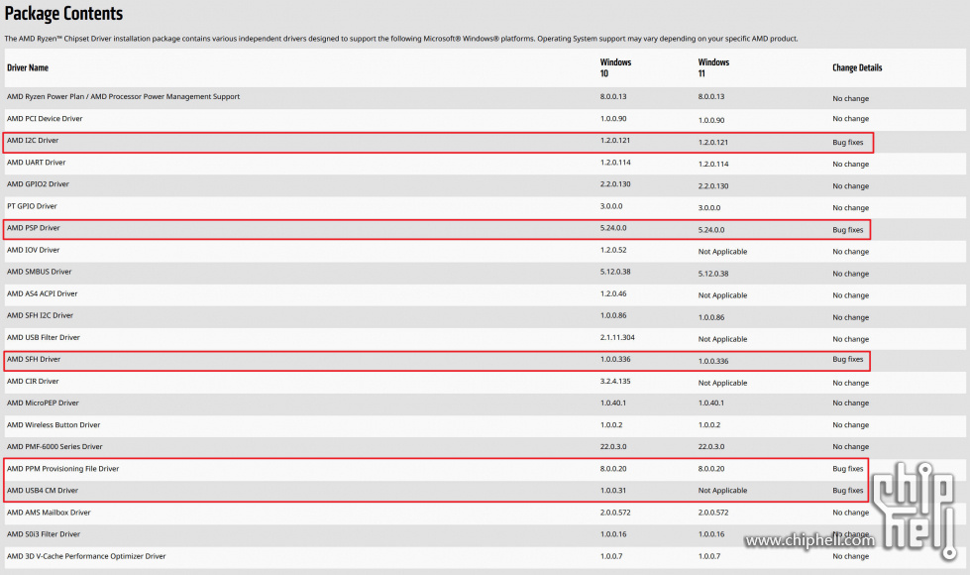Click the AMD UART Driver name
This screenshot has height=575, width=970.
coord(36,163)
